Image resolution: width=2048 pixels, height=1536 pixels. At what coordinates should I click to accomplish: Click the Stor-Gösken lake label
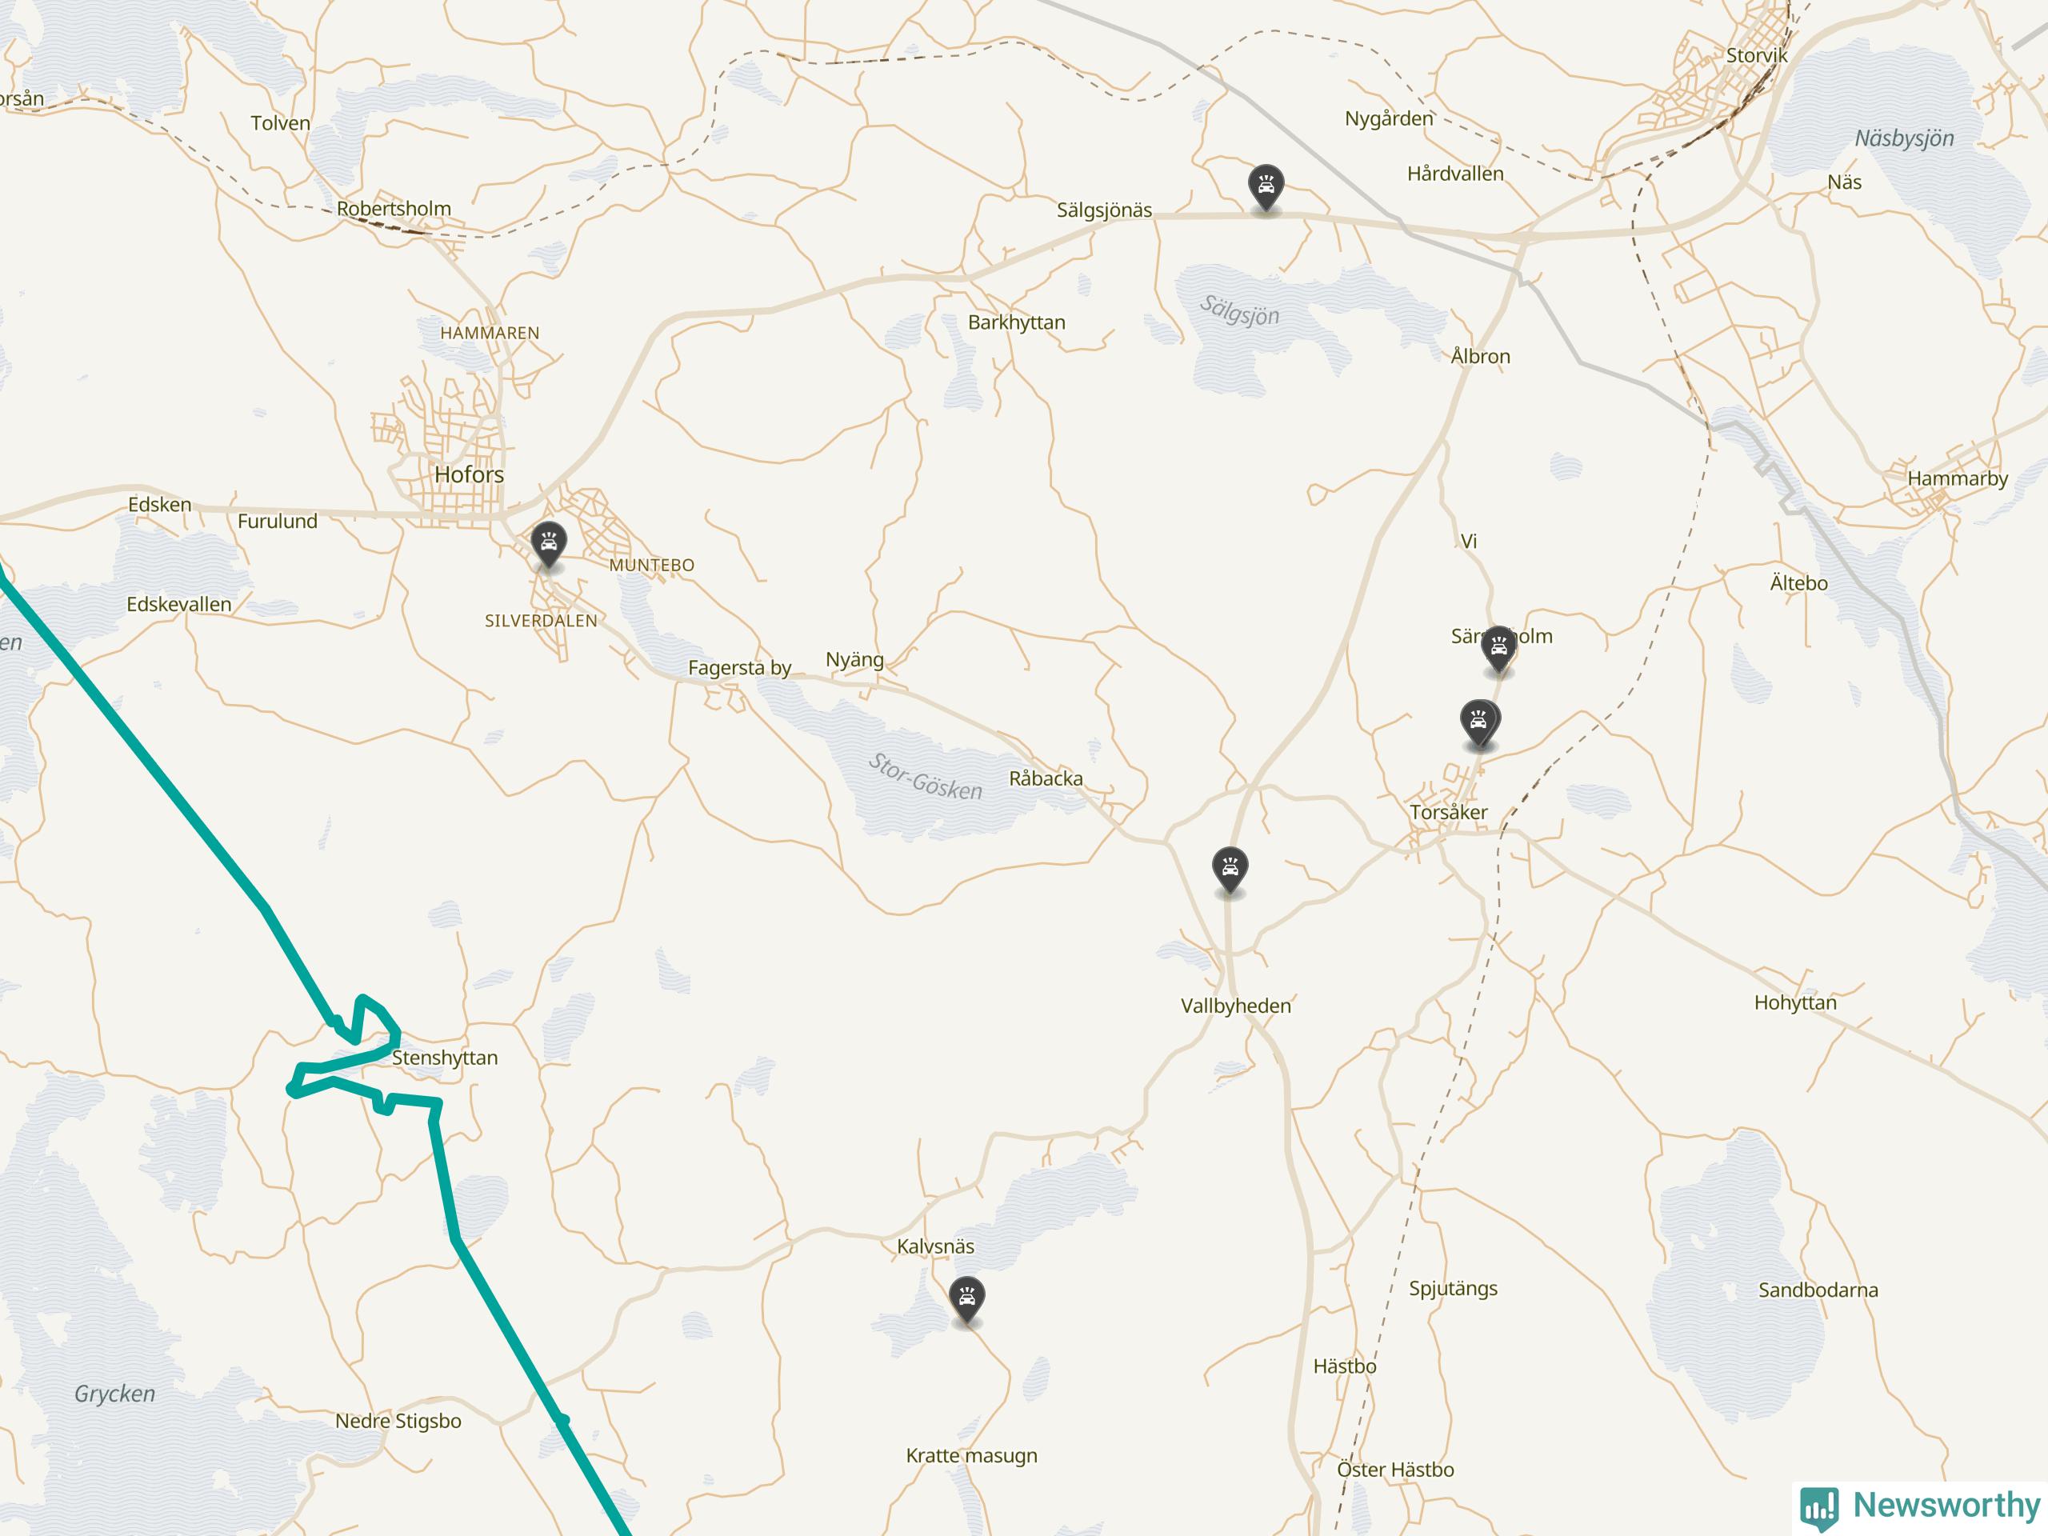925,776
